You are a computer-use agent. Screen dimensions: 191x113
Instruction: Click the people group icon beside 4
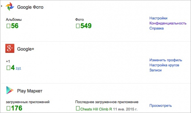click(x=19, y=69)
